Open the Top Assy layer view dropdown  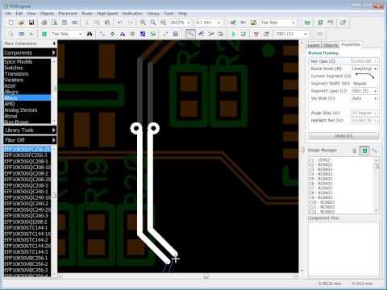(x=293, y=23)
